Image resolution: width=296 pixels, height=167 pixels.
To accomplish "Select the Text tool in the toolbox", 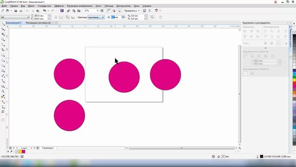I will point(3,71).
